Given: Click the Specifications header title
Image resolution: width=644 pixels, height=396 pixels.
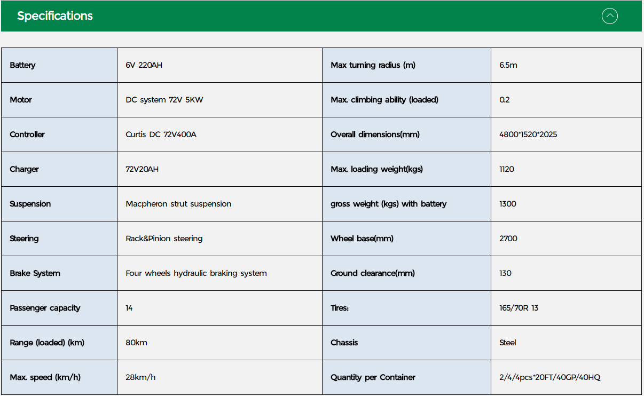Looking at the screenshot, I should coord(55,16).
